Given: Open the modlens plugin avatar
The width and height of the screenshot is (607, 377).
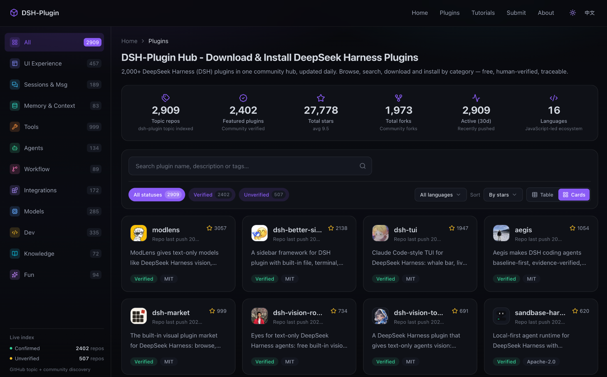Looking at the screenshot, I should pyautogui.click(x=138, y=233).
